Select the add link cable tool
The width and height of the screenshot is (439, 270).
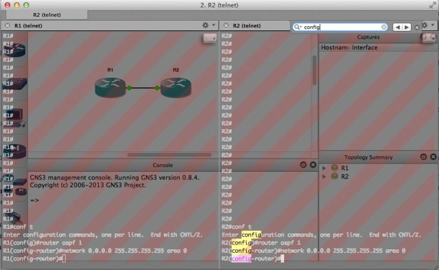coord(14,217)
